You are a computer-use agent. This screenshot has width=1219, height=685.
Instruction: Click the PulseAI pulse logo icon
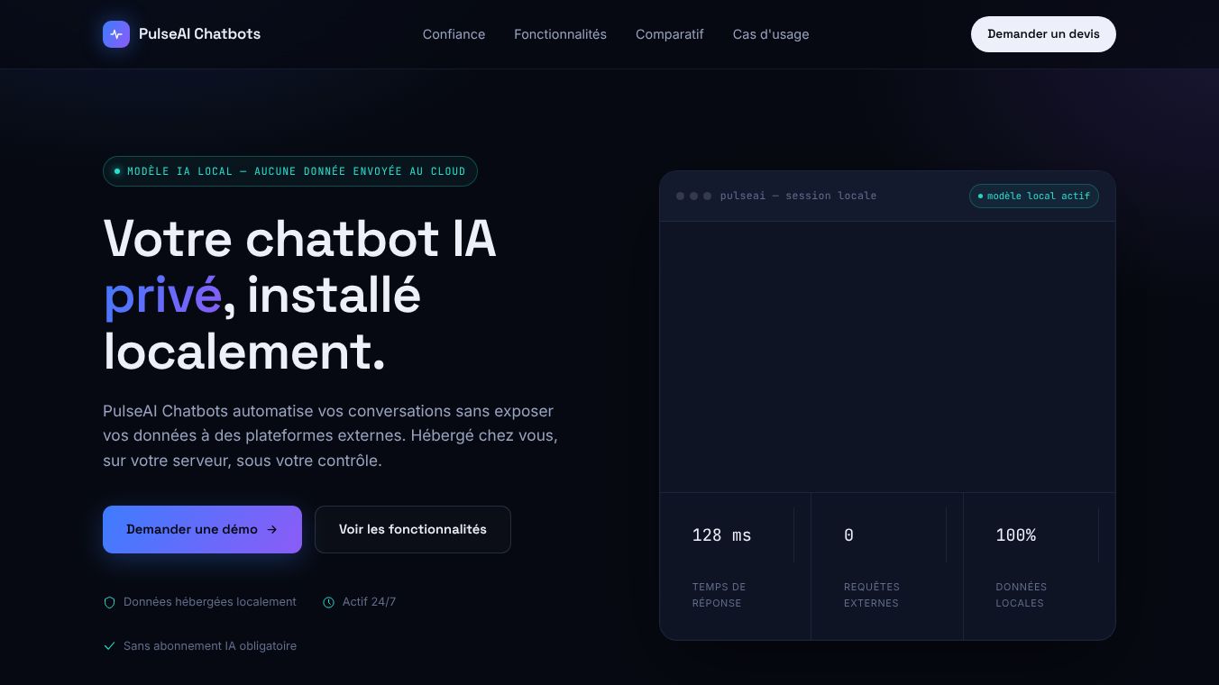(116, 34)
